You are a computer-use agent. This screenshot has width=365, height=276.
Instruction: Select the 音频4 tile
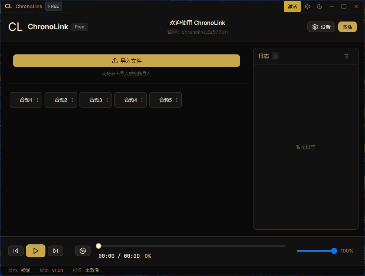coord(131,100)
